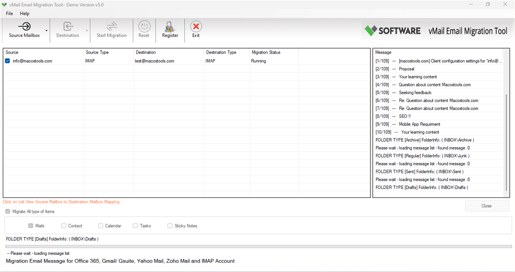Toggle the Calendar items checkbox

pyautogui.click(x=100, y=226)
